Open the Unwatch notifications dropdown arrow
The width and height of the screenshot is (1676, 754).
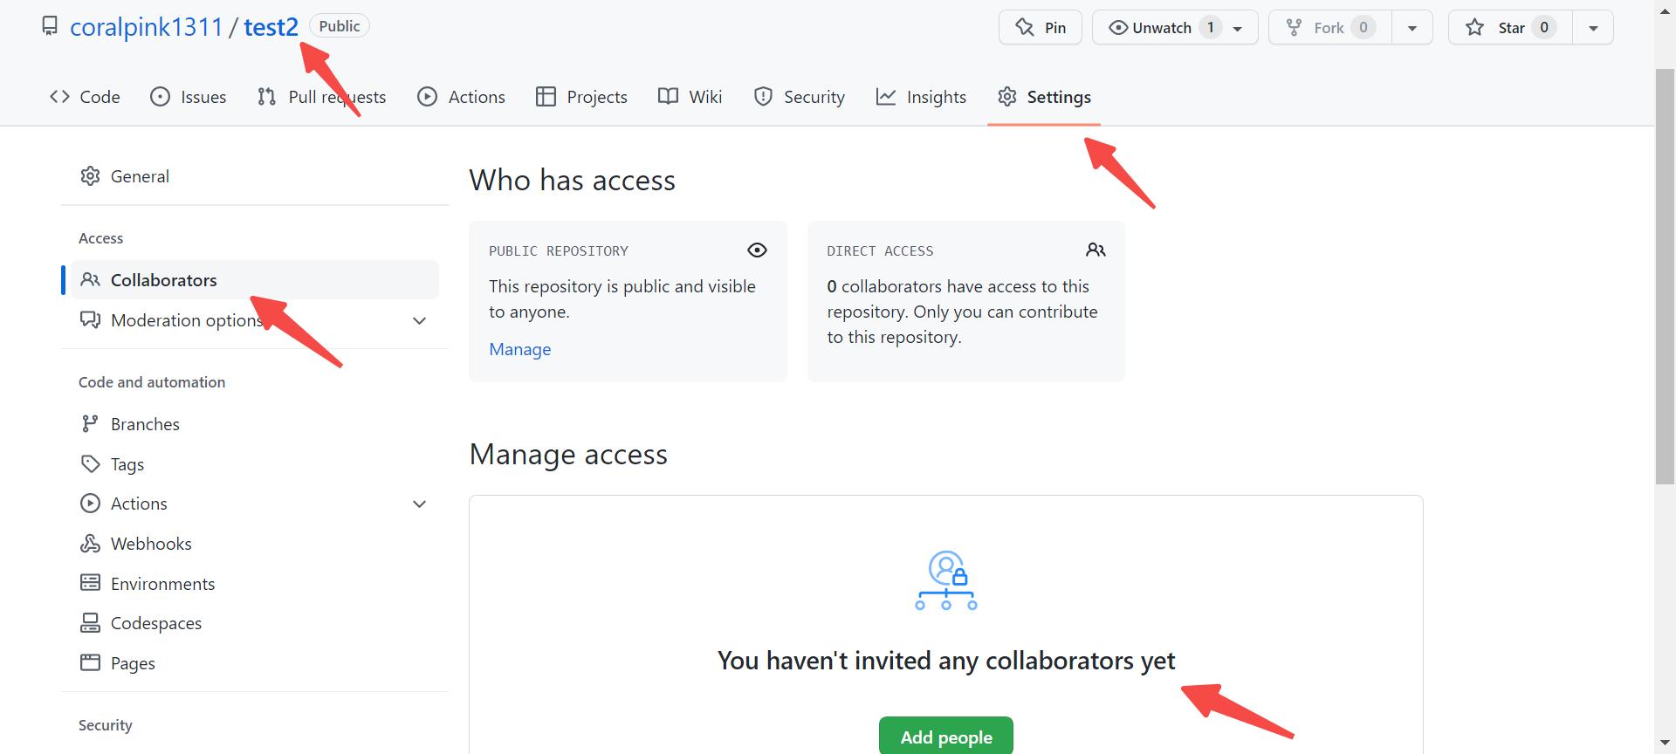coord(1238,28)
